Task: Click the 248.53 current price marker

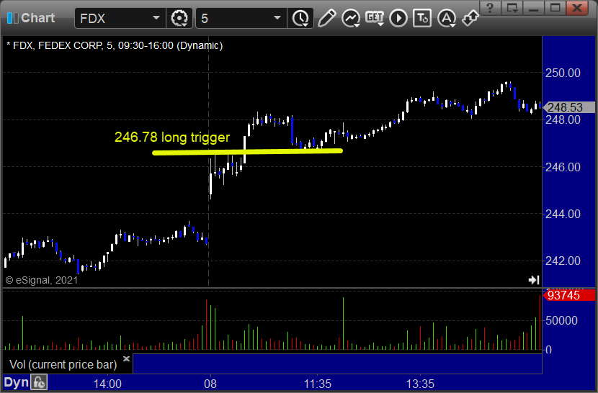Action: [x=568, y=107]
